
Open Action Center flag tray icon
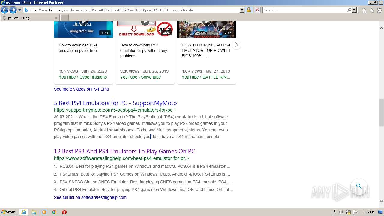[355, 212]
